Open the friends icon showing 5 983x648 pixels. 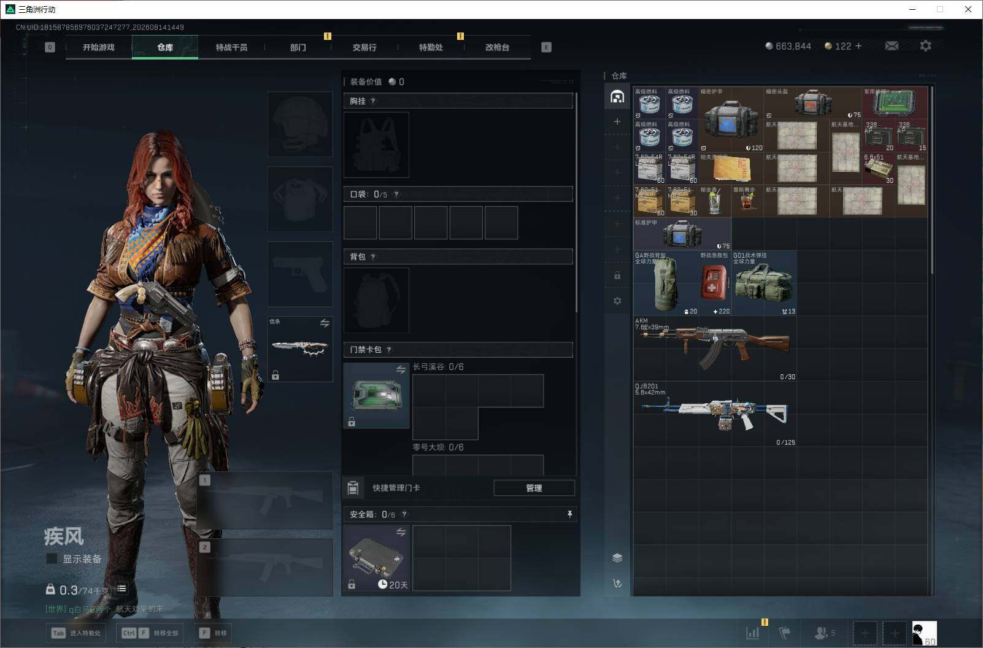[x=824, y=633]
